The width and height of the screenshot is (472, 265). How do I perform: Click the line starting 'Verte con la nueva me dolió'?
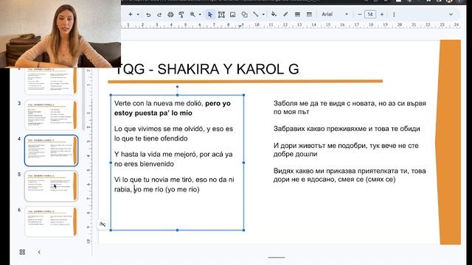(173, 103)
